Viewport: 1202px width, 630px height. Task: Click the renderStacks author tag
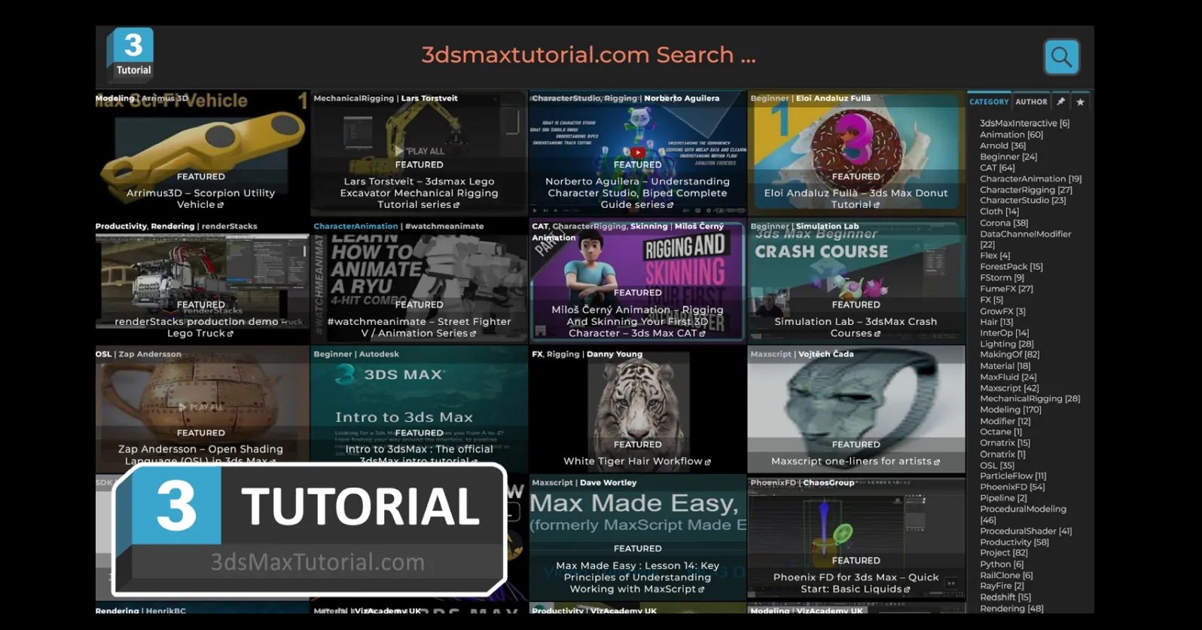(x=229, y=227)
